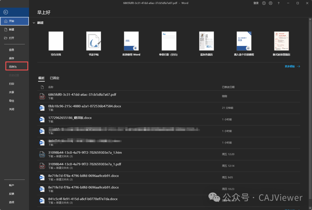Click the HTML icon of the .htm file
The height and width of the screenshot is (210, 312).
(x=42, y=154)
